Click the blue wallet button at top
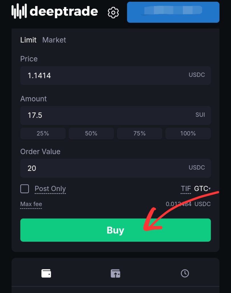 tap(173, 12)
